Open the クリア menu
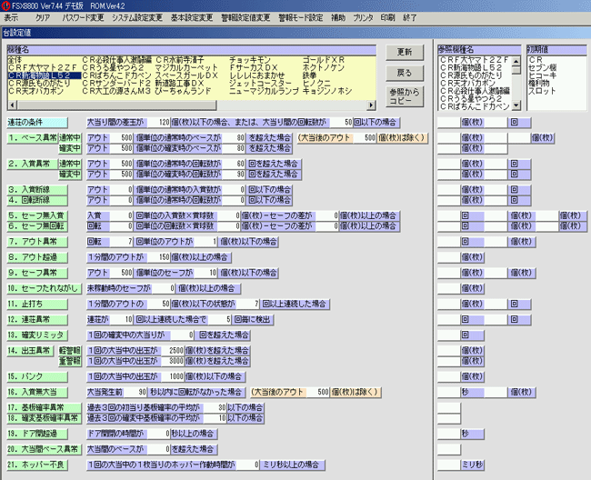This screenshot has width=591, height=480. [x=42, y=17]
